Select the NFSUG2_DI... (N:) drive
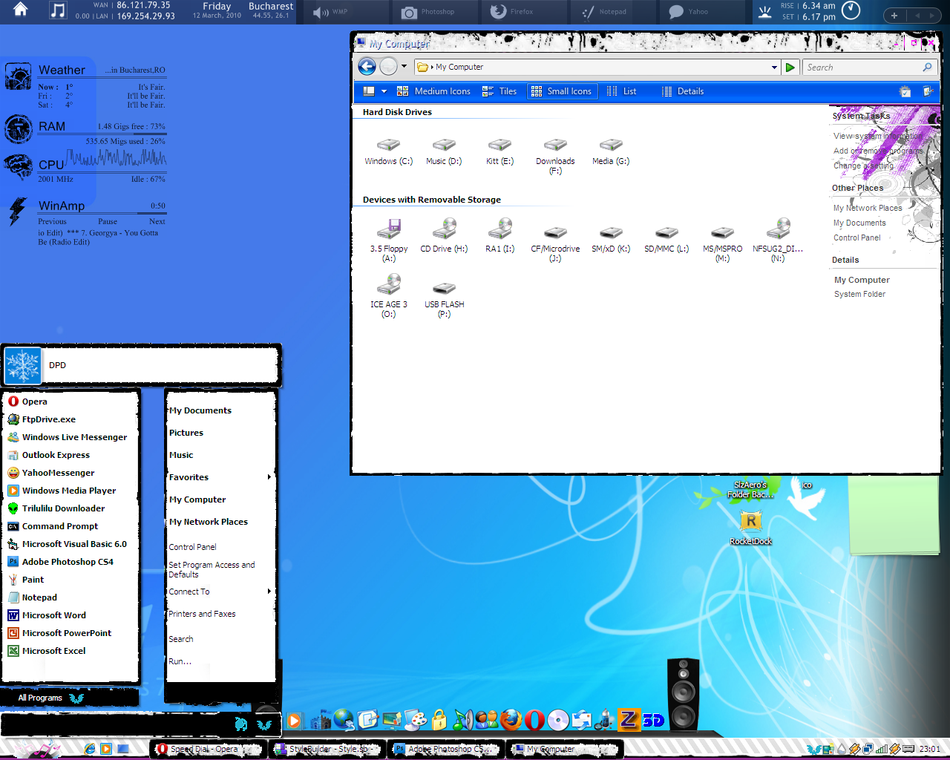This screenshot has height=760, width=950. click(x=778, y=240)
